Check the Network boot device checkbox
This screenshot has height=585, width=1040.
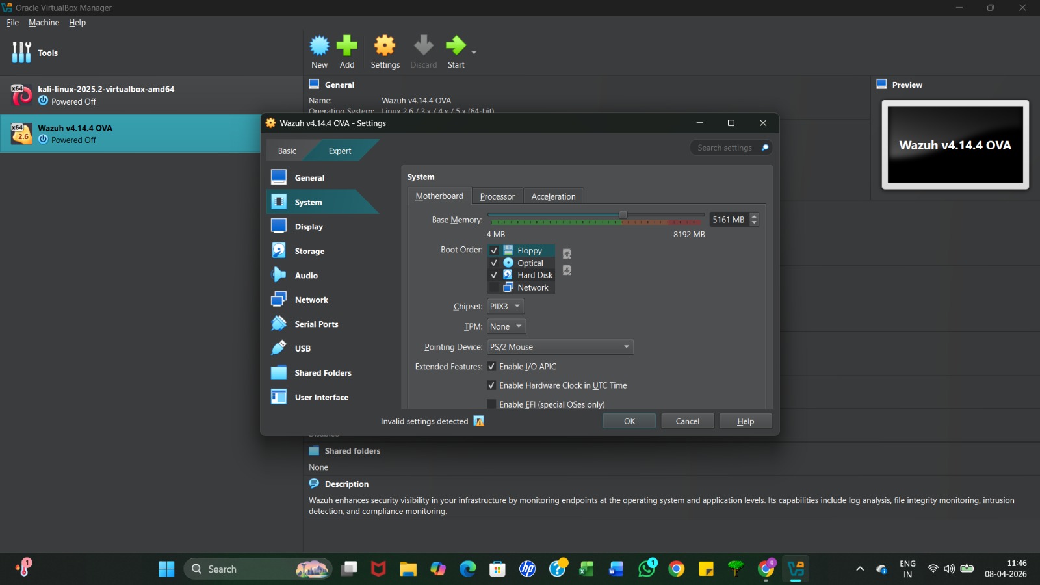pos(494,287)
